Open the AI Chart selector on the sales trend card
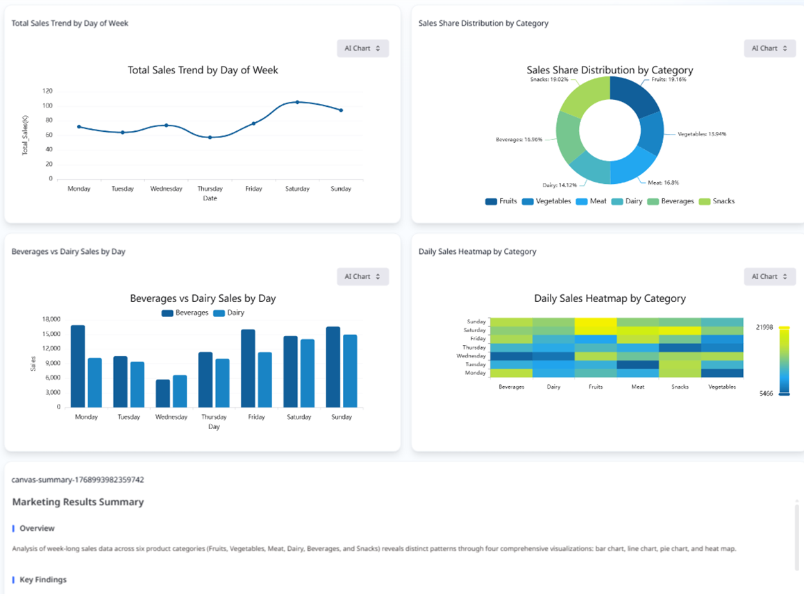The image size is (804, 603). coord(362,48)
